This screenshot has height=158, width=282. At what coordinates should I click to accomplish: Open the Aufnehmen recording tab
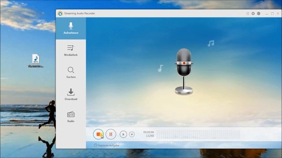click(x=71, y=28)
